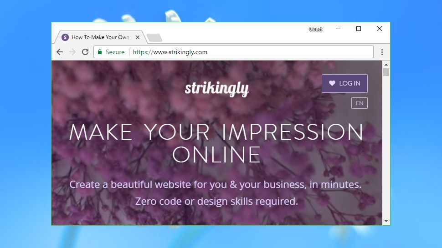Click the scrollbar up arrow
Viewport: 442px width, 248px height.
(x=386, y=65)
